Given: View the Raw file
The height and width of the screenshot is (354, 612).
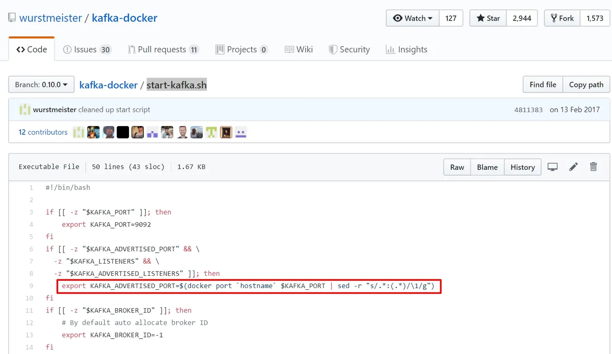Looking at the screenshot, I should coord(457,167).
